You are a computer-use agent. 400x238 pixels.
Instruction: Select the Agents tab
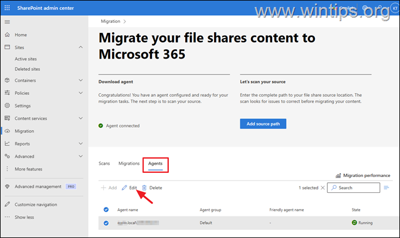(x=155, y=164)
